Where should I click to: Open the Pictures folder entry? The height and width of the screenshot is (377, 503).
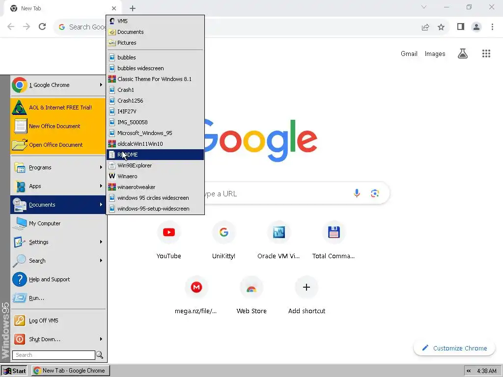click(x=155, y=43)
